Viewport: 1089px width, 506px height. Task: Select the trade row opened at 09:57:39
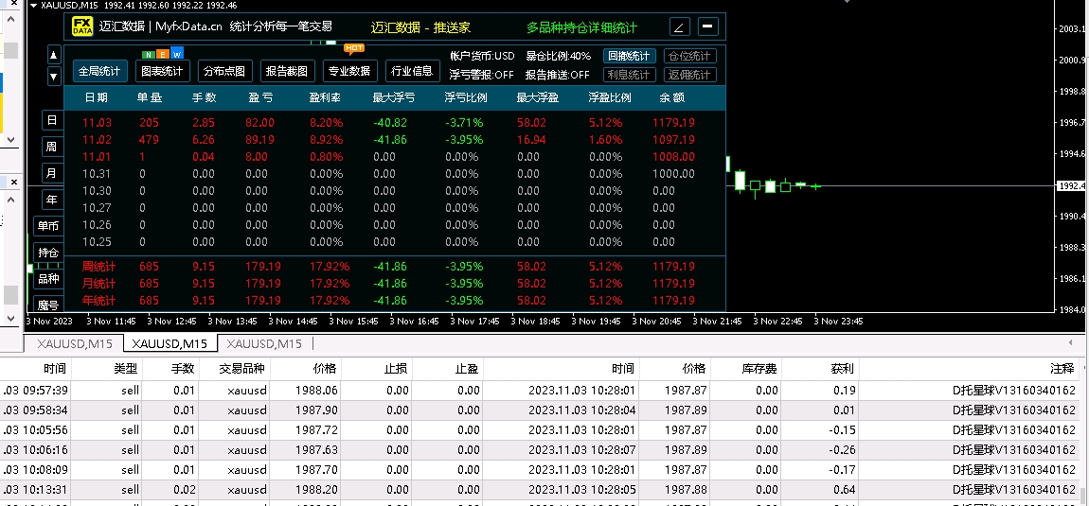(539, 390)
